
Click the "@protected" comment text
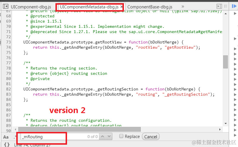(x=42, y=16)
